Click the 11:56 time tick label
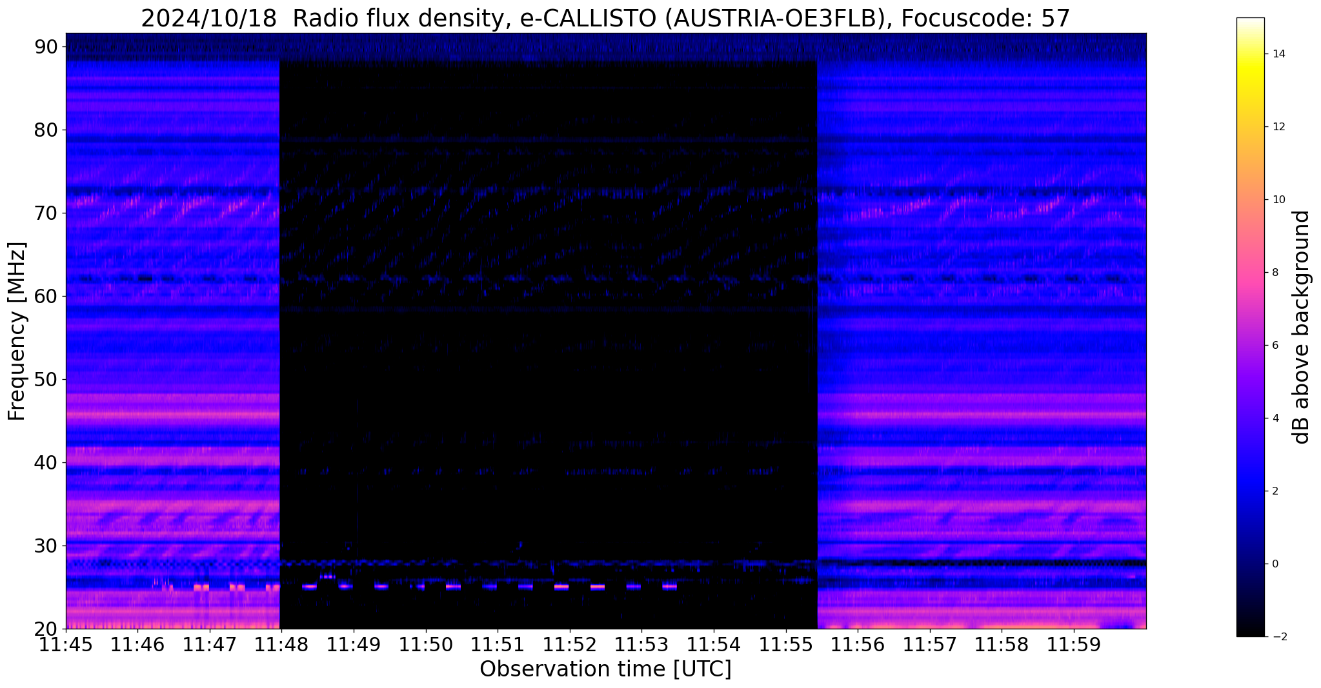This screenshot has height=688, width=1321. click(858, 645)
